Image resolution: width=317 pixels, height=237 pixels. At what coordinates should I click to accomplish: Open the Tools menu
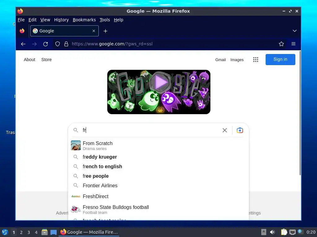[105, 20]
